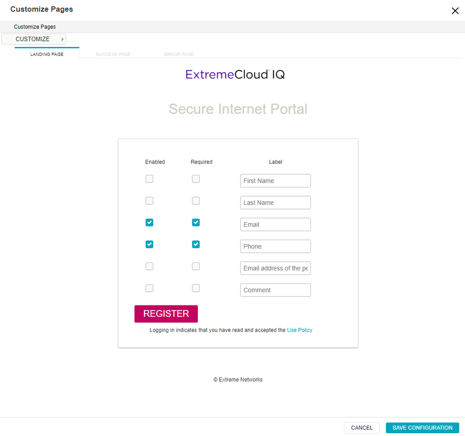Viewport: 465px width, 436px height.
Task: Open the Use Policy link
Action: 299,330
